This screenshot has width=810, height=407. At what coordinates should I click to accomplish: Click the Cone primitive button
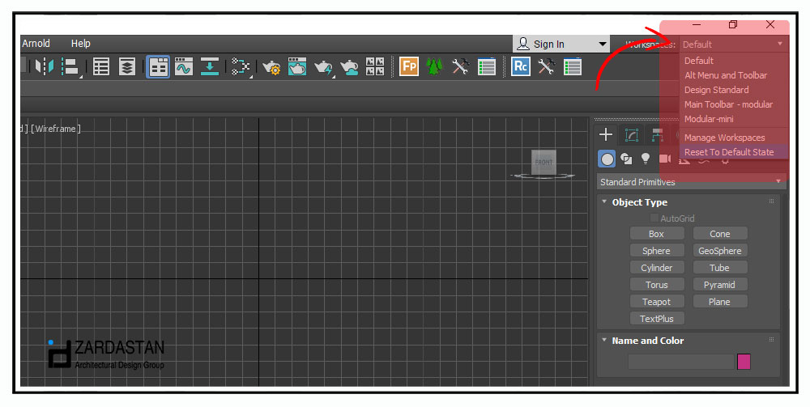pos(719,234)
